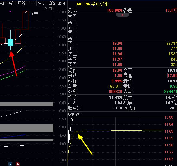Add stock via +自选 button

click(x=51, y=3)
